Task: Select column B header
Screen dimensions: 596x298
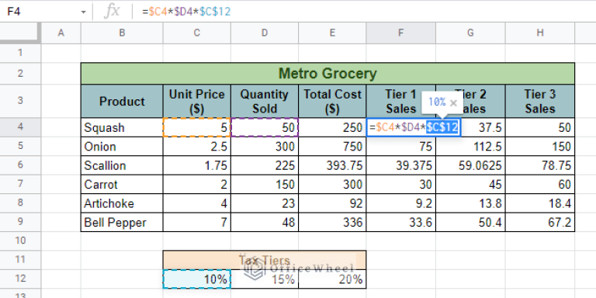Action: point(122,33)
